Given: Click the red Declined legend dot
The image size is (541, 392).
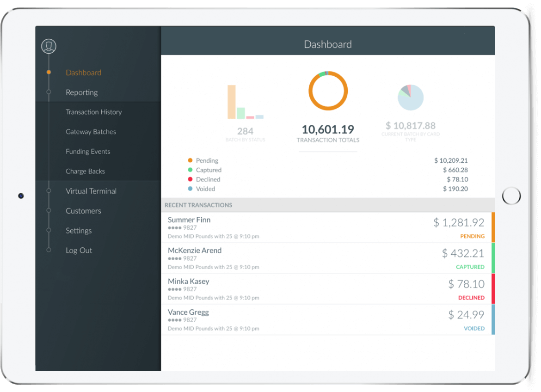Looking at the screenshot, I should pos(190,179).
